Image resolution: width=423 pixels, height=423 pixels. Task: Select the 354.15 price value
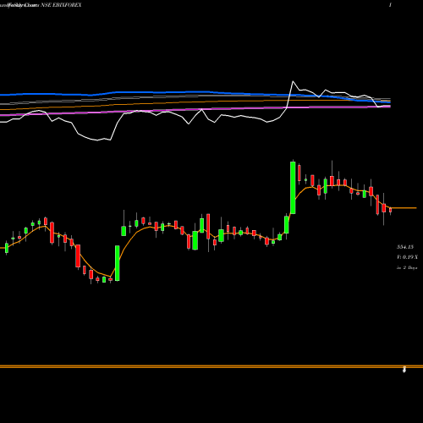click(405, 247)
